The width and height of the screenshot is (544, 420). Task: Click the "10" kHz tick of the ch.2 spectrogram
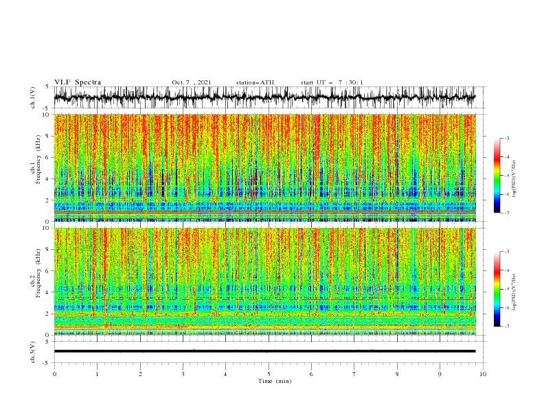tap(46, 228)
